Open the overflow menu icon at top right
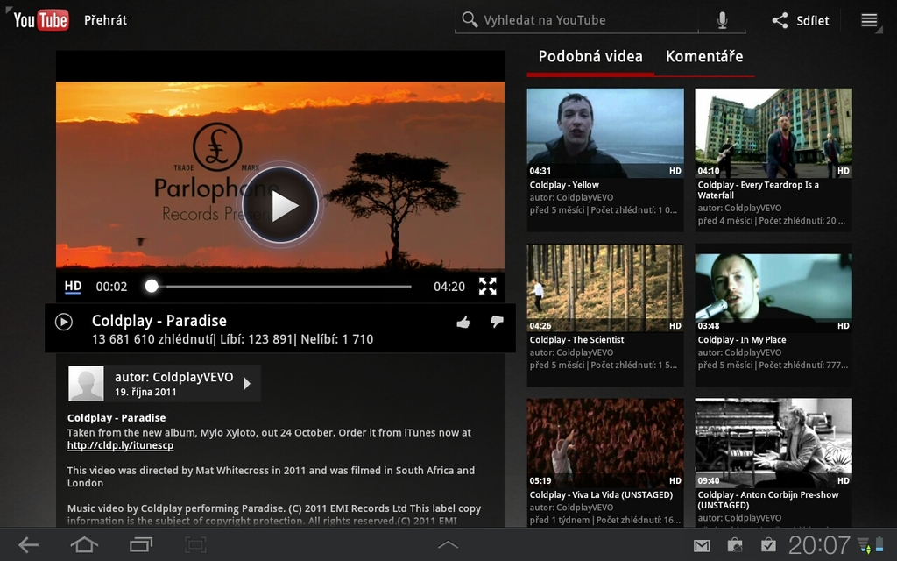Viewport: 897px width, 561px height. click(x=869, y=20)
